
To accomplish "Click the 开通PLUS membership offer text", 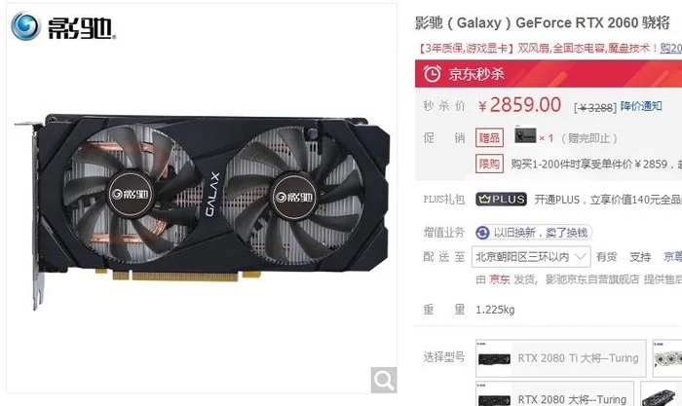I will coord(608,200).
